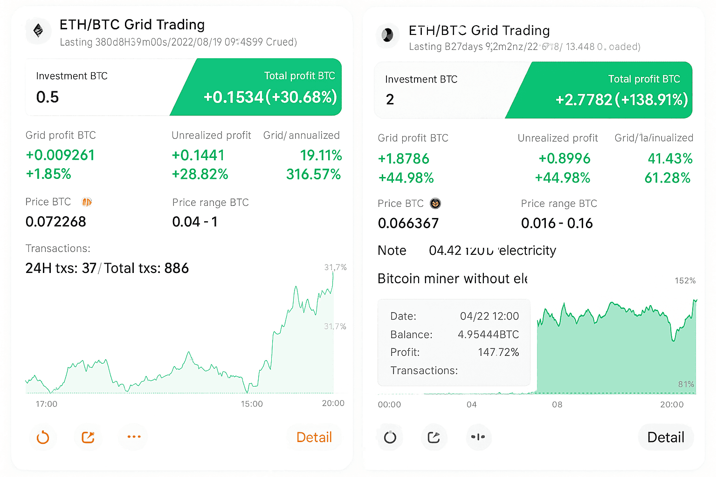Click the black refresh icon on right card

pyautogui.click(x=390, y=437)
